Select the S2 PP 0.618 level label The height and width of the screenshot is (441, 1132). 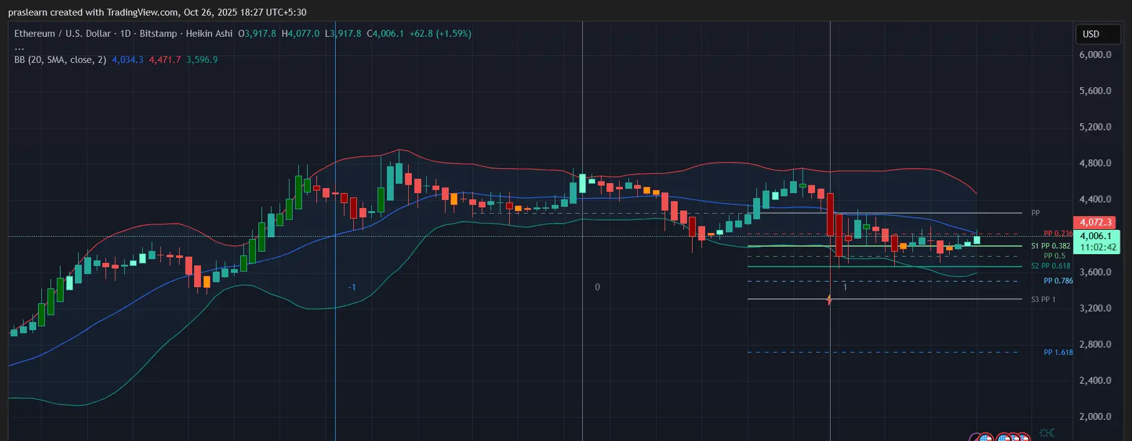[x=1050, y=266]
